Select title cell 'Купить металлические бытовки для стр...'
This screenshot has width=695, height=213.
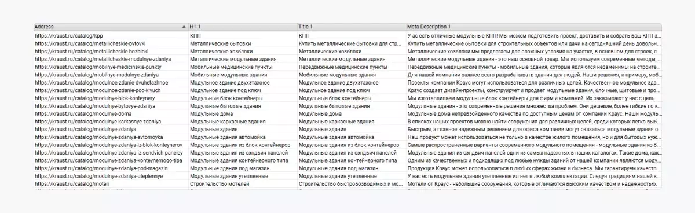(350, 43)
